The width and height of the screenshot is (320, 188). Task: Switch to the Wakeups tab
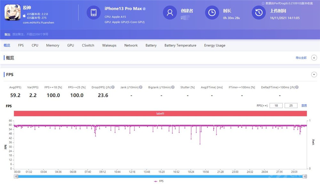click(x=109, y=45)
